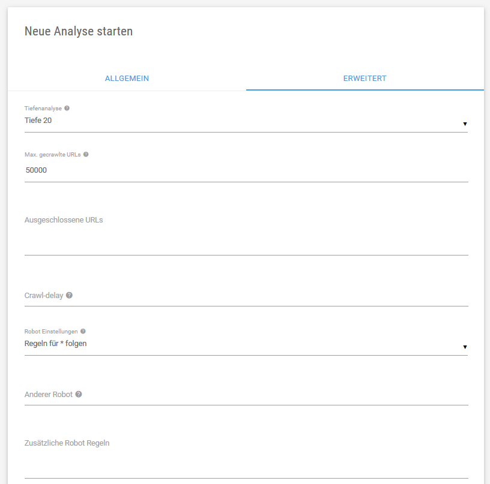490x484 pixels.
Task: Open dropdown with 'Regeln für * folgen'
Action: click(240, 344)
